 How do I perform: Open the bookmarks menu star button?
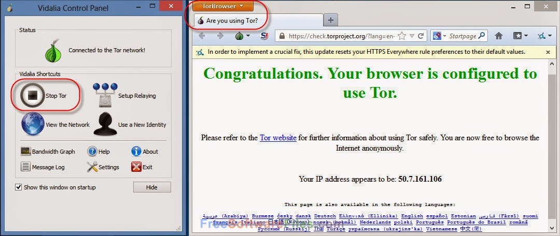tap(517, 36)
